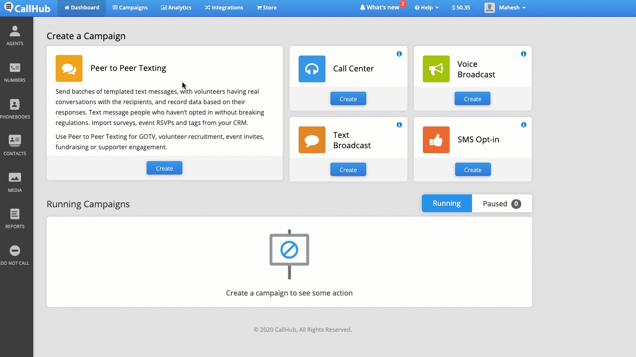636x357 pixels.
Task: Open the Contacts sidebar section
Action: click(x=15, y=146)
